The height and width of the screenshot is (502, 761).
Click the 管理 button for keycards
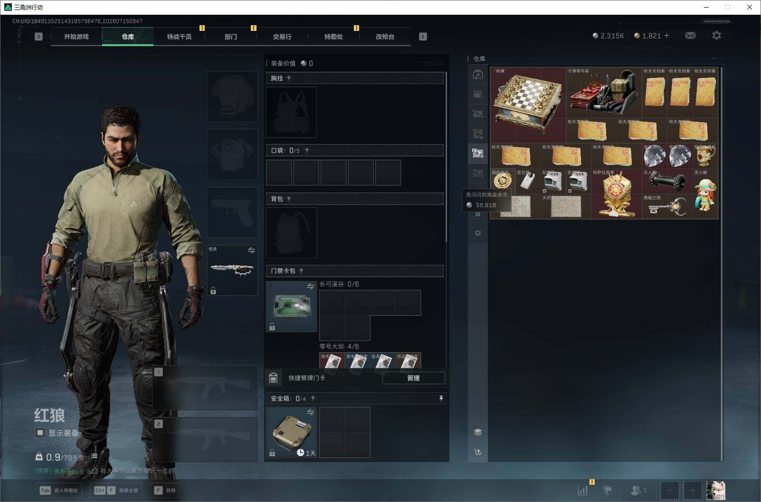tap(413, 378)
